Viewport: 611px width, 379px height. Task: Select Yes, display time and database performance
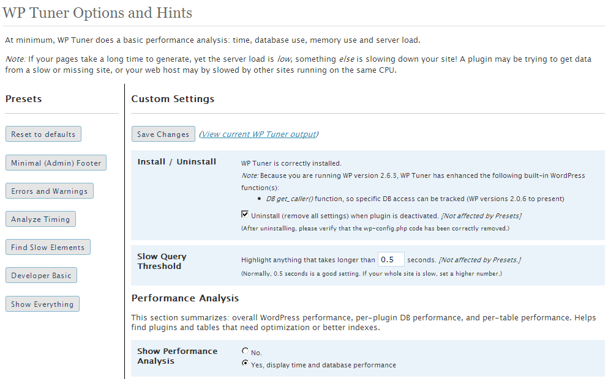click(x=245, y=363)
